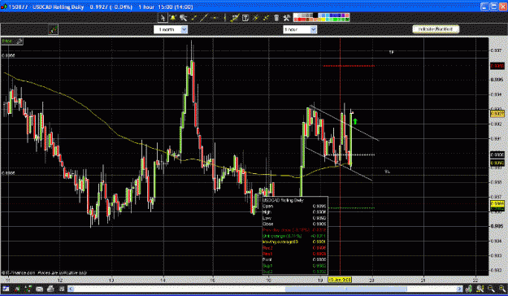Select the horizontal line tool
508x296 pixels.
[x=214, y=18]
